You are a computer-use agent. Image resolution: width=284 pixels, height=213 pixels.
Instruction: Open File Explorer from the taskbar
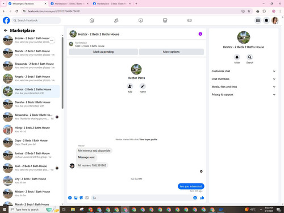(x=73, y=210)
